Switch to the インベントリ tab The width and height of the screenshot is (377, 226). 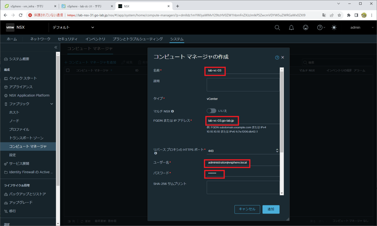pos(95,39)
